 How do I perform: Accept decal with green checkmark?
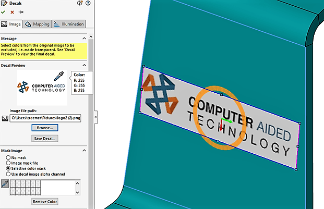tap(3, 12)
